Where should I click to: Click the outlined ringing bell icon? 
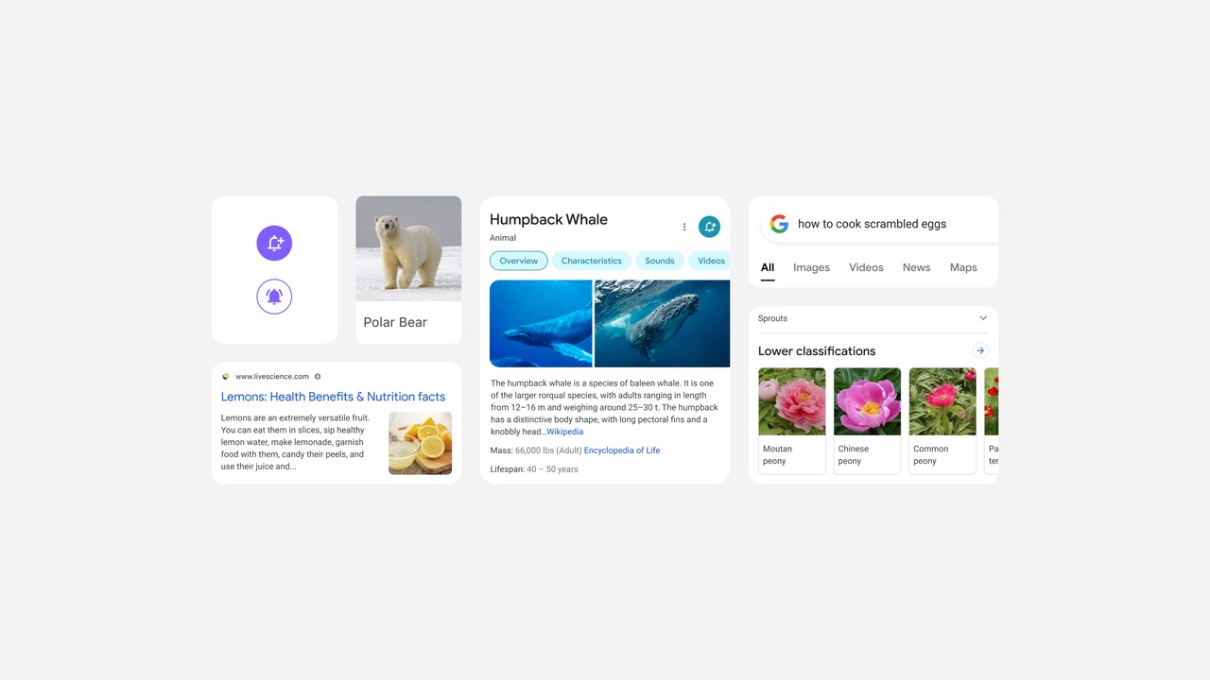274,297
